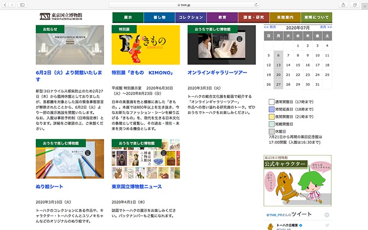Click the green 短縮開館日 legend swatch
The image size is (368, 230).
(272, 124)
